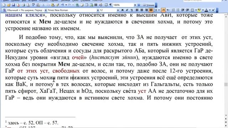This screenshot has width=228, height=128.
Task: Click footnote text 'здесь – с. 52, ОП – с. 57.'
Action: point(33,123)
